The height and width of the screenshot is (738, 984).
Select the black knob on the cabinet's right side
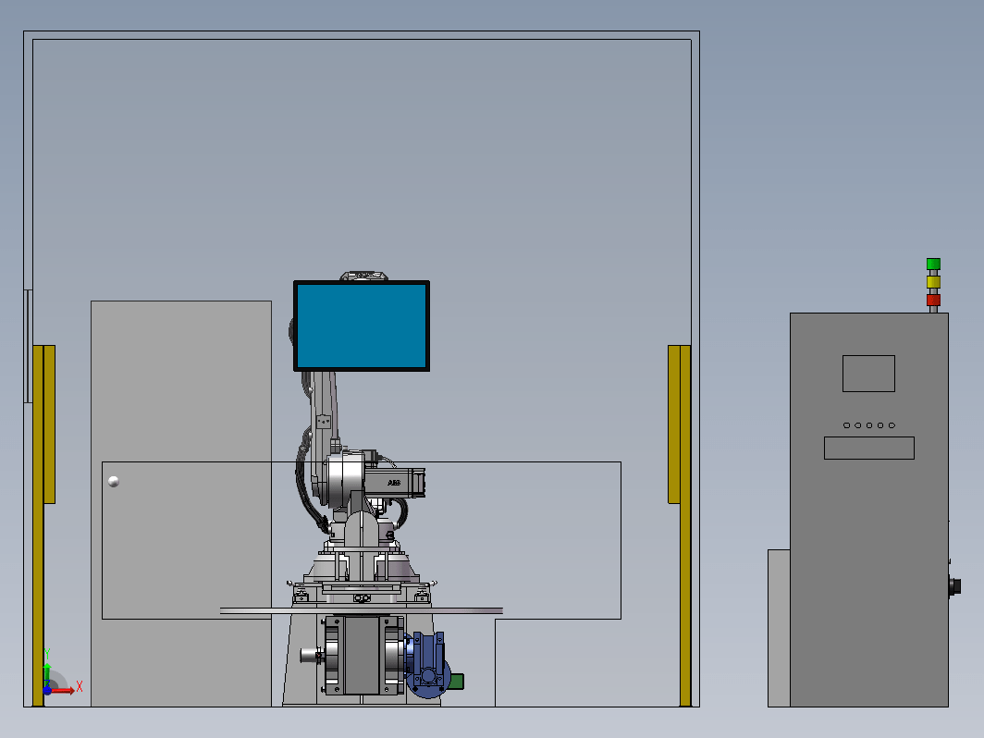[x=954, y=586]
